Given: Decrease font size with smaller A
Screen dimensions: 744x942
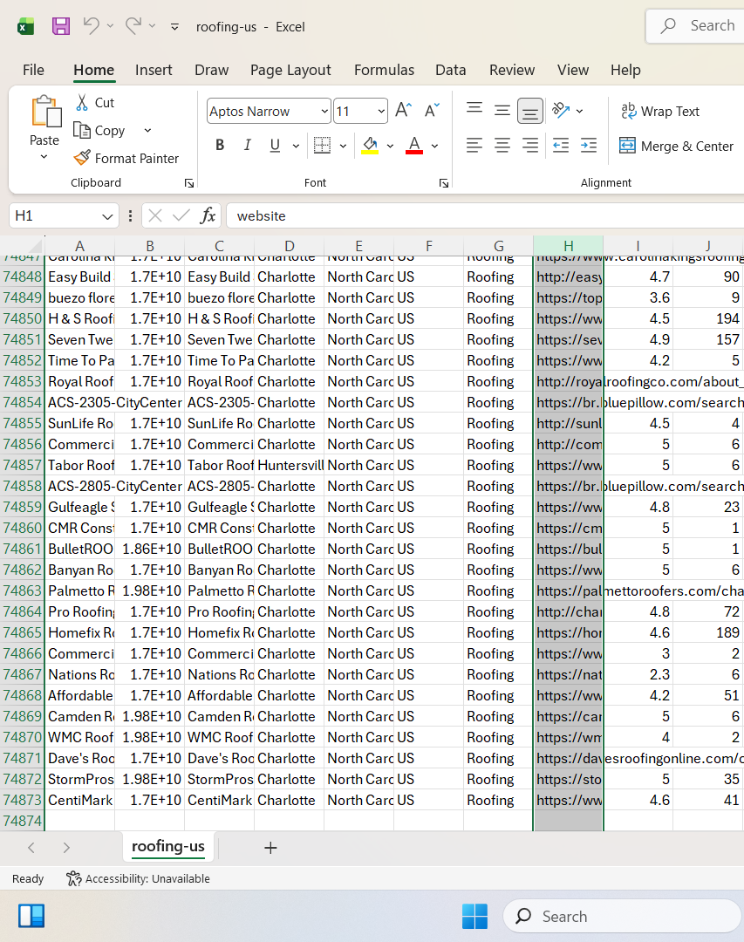Looking at the screenshot, I should tap(432, 111).
